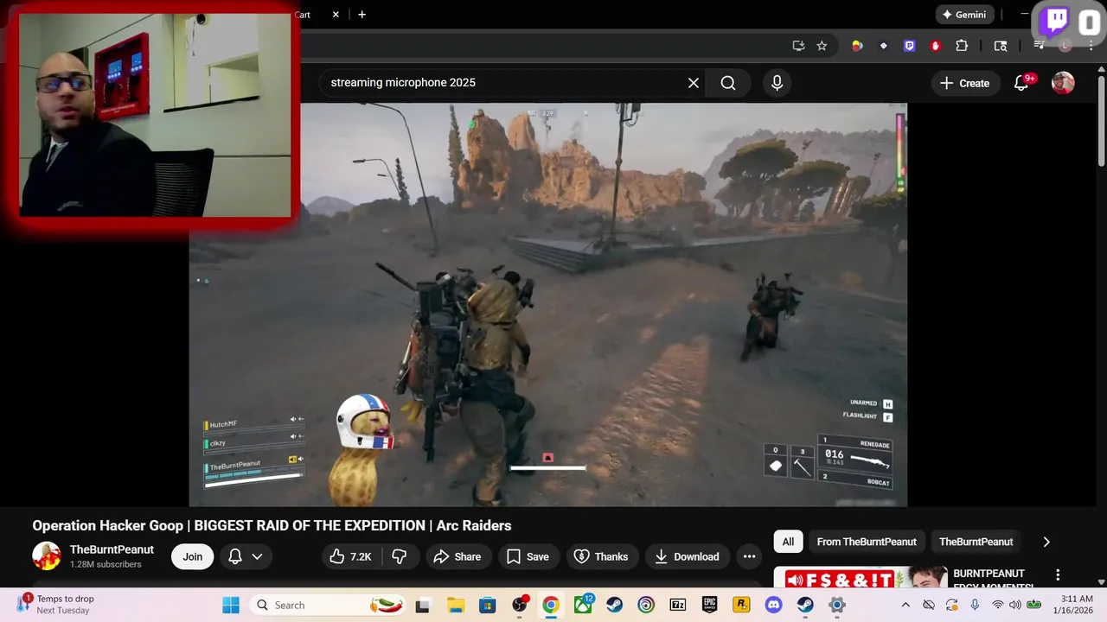
Task: Open the purple P extension icon
Action: (x=909, y=46)
